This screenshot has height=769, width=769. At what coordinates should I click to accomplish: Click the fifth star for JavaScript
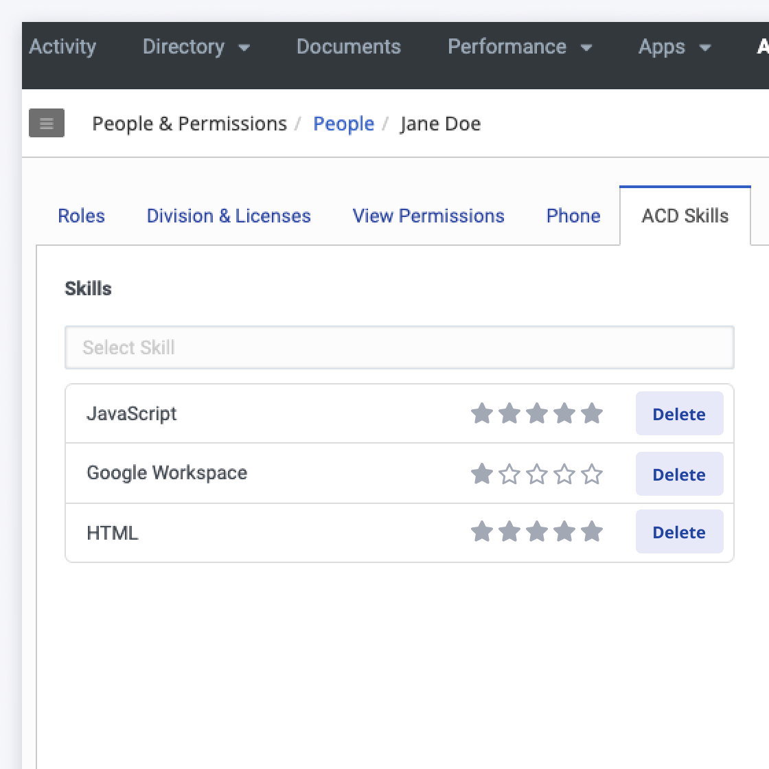592,414
